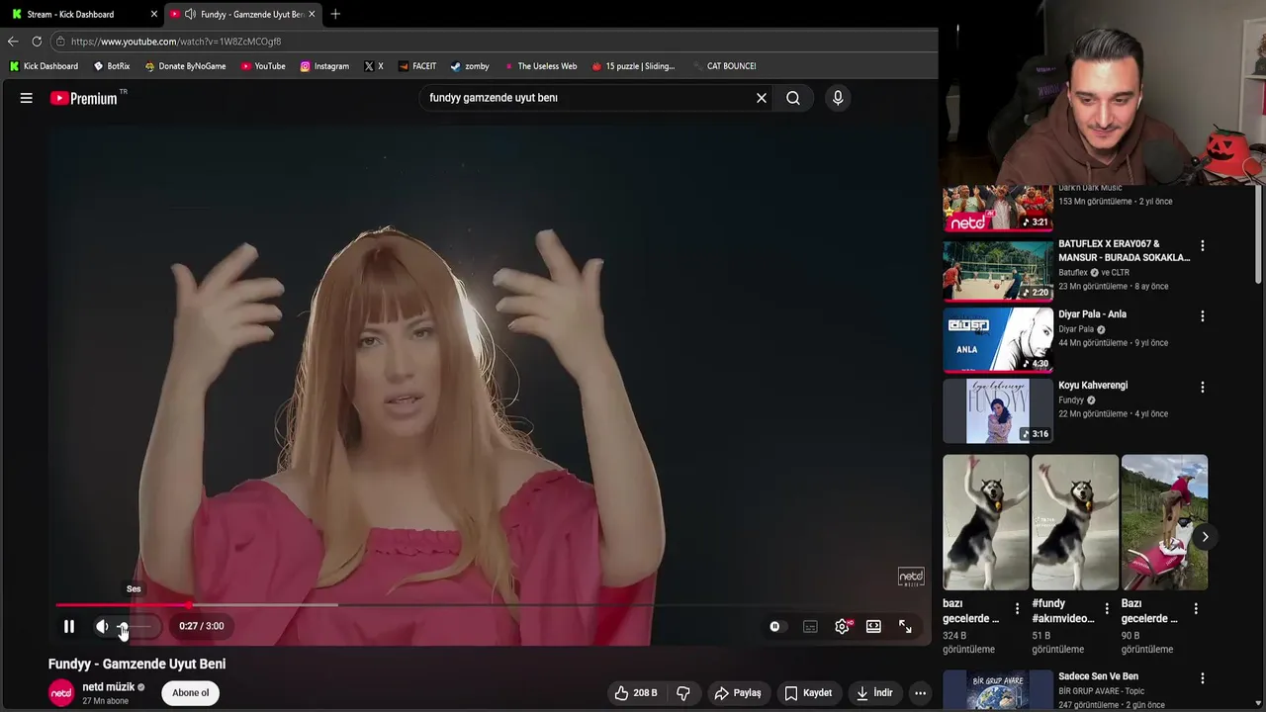Clear the search query with X

click(762, 98)
